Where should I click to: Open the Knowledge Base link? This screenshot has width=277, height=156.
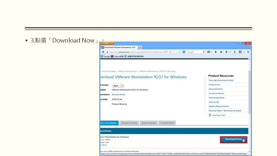[x=216, y=98]
